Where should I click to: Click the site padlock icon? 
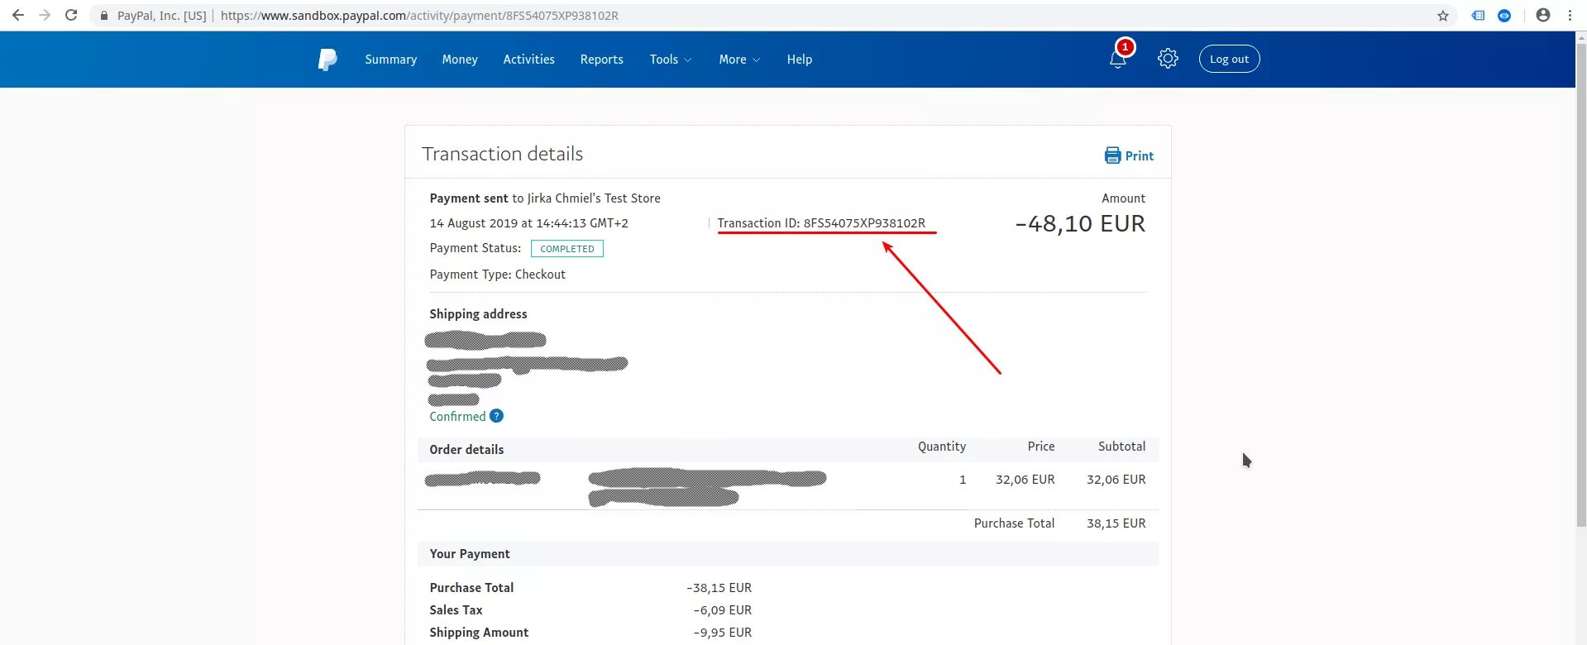click(x=104, y=16)
